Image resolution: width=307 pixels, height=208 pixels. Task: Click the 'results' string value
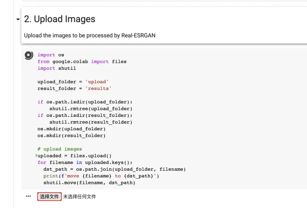click(x=98, y=88)
